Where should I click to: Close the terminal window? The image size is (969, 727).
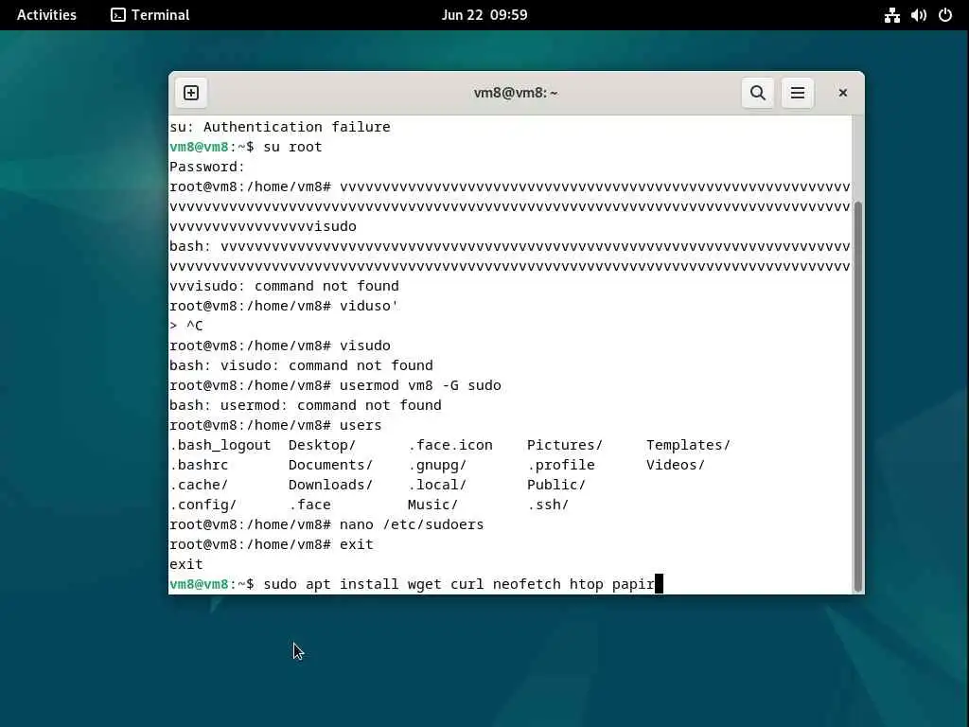pos(842,93)
